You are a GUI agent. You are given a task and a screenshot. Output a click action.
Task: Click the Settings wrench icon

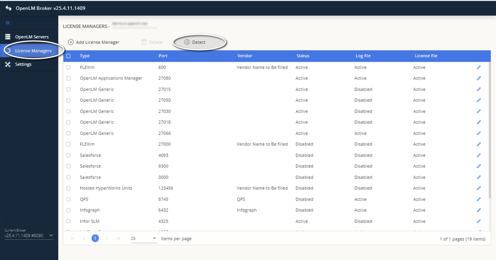(x=7, y=64)
